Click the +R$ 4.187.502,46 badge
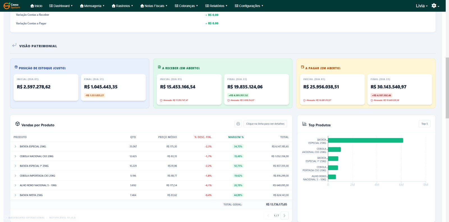This screenshot has height=222, width=449. point(381,95)
